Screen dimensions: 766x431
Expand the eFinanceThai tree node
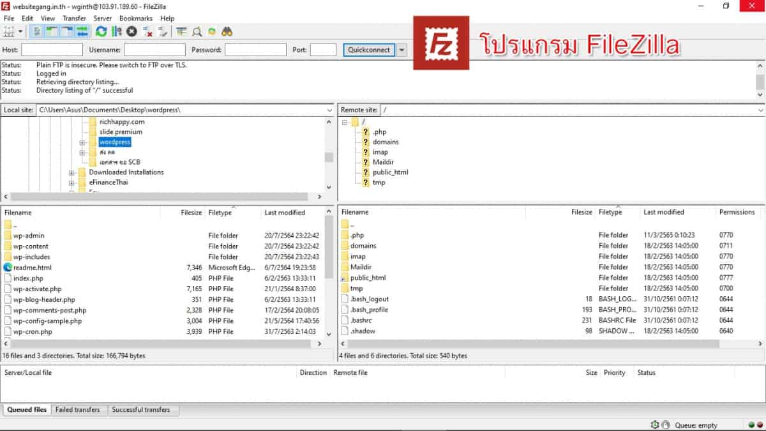(x=71, y=183)
